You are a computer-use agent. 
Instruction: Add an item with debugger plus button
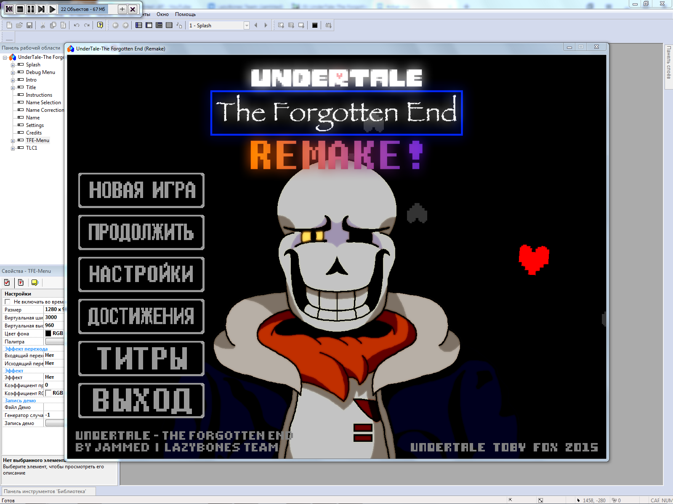[x=122, y=9]
